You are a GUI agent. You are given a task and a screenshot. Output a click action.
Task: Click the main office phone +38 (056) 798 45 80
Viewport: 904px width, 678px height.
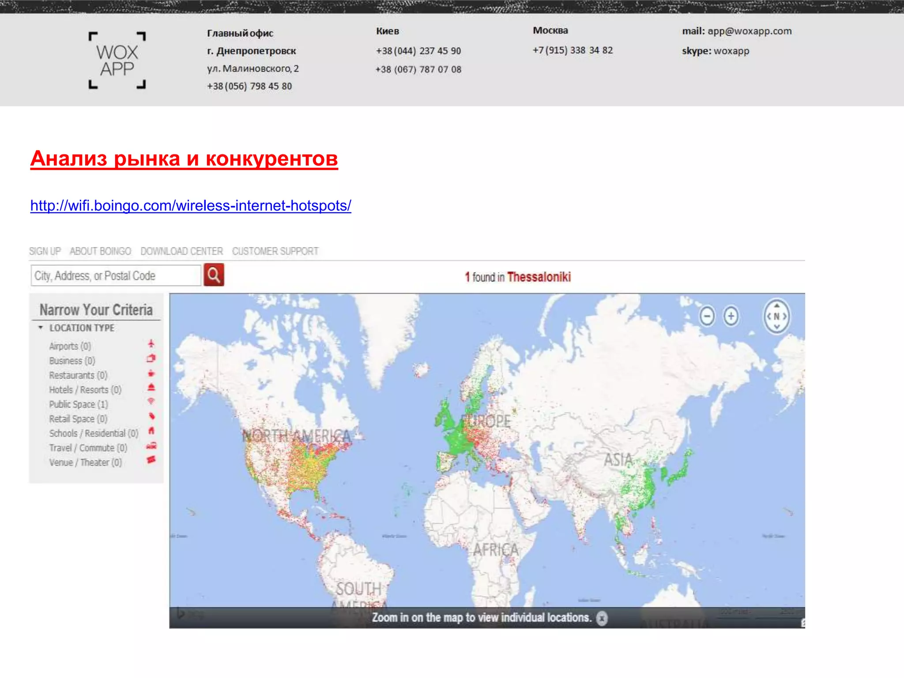[249, 86]
